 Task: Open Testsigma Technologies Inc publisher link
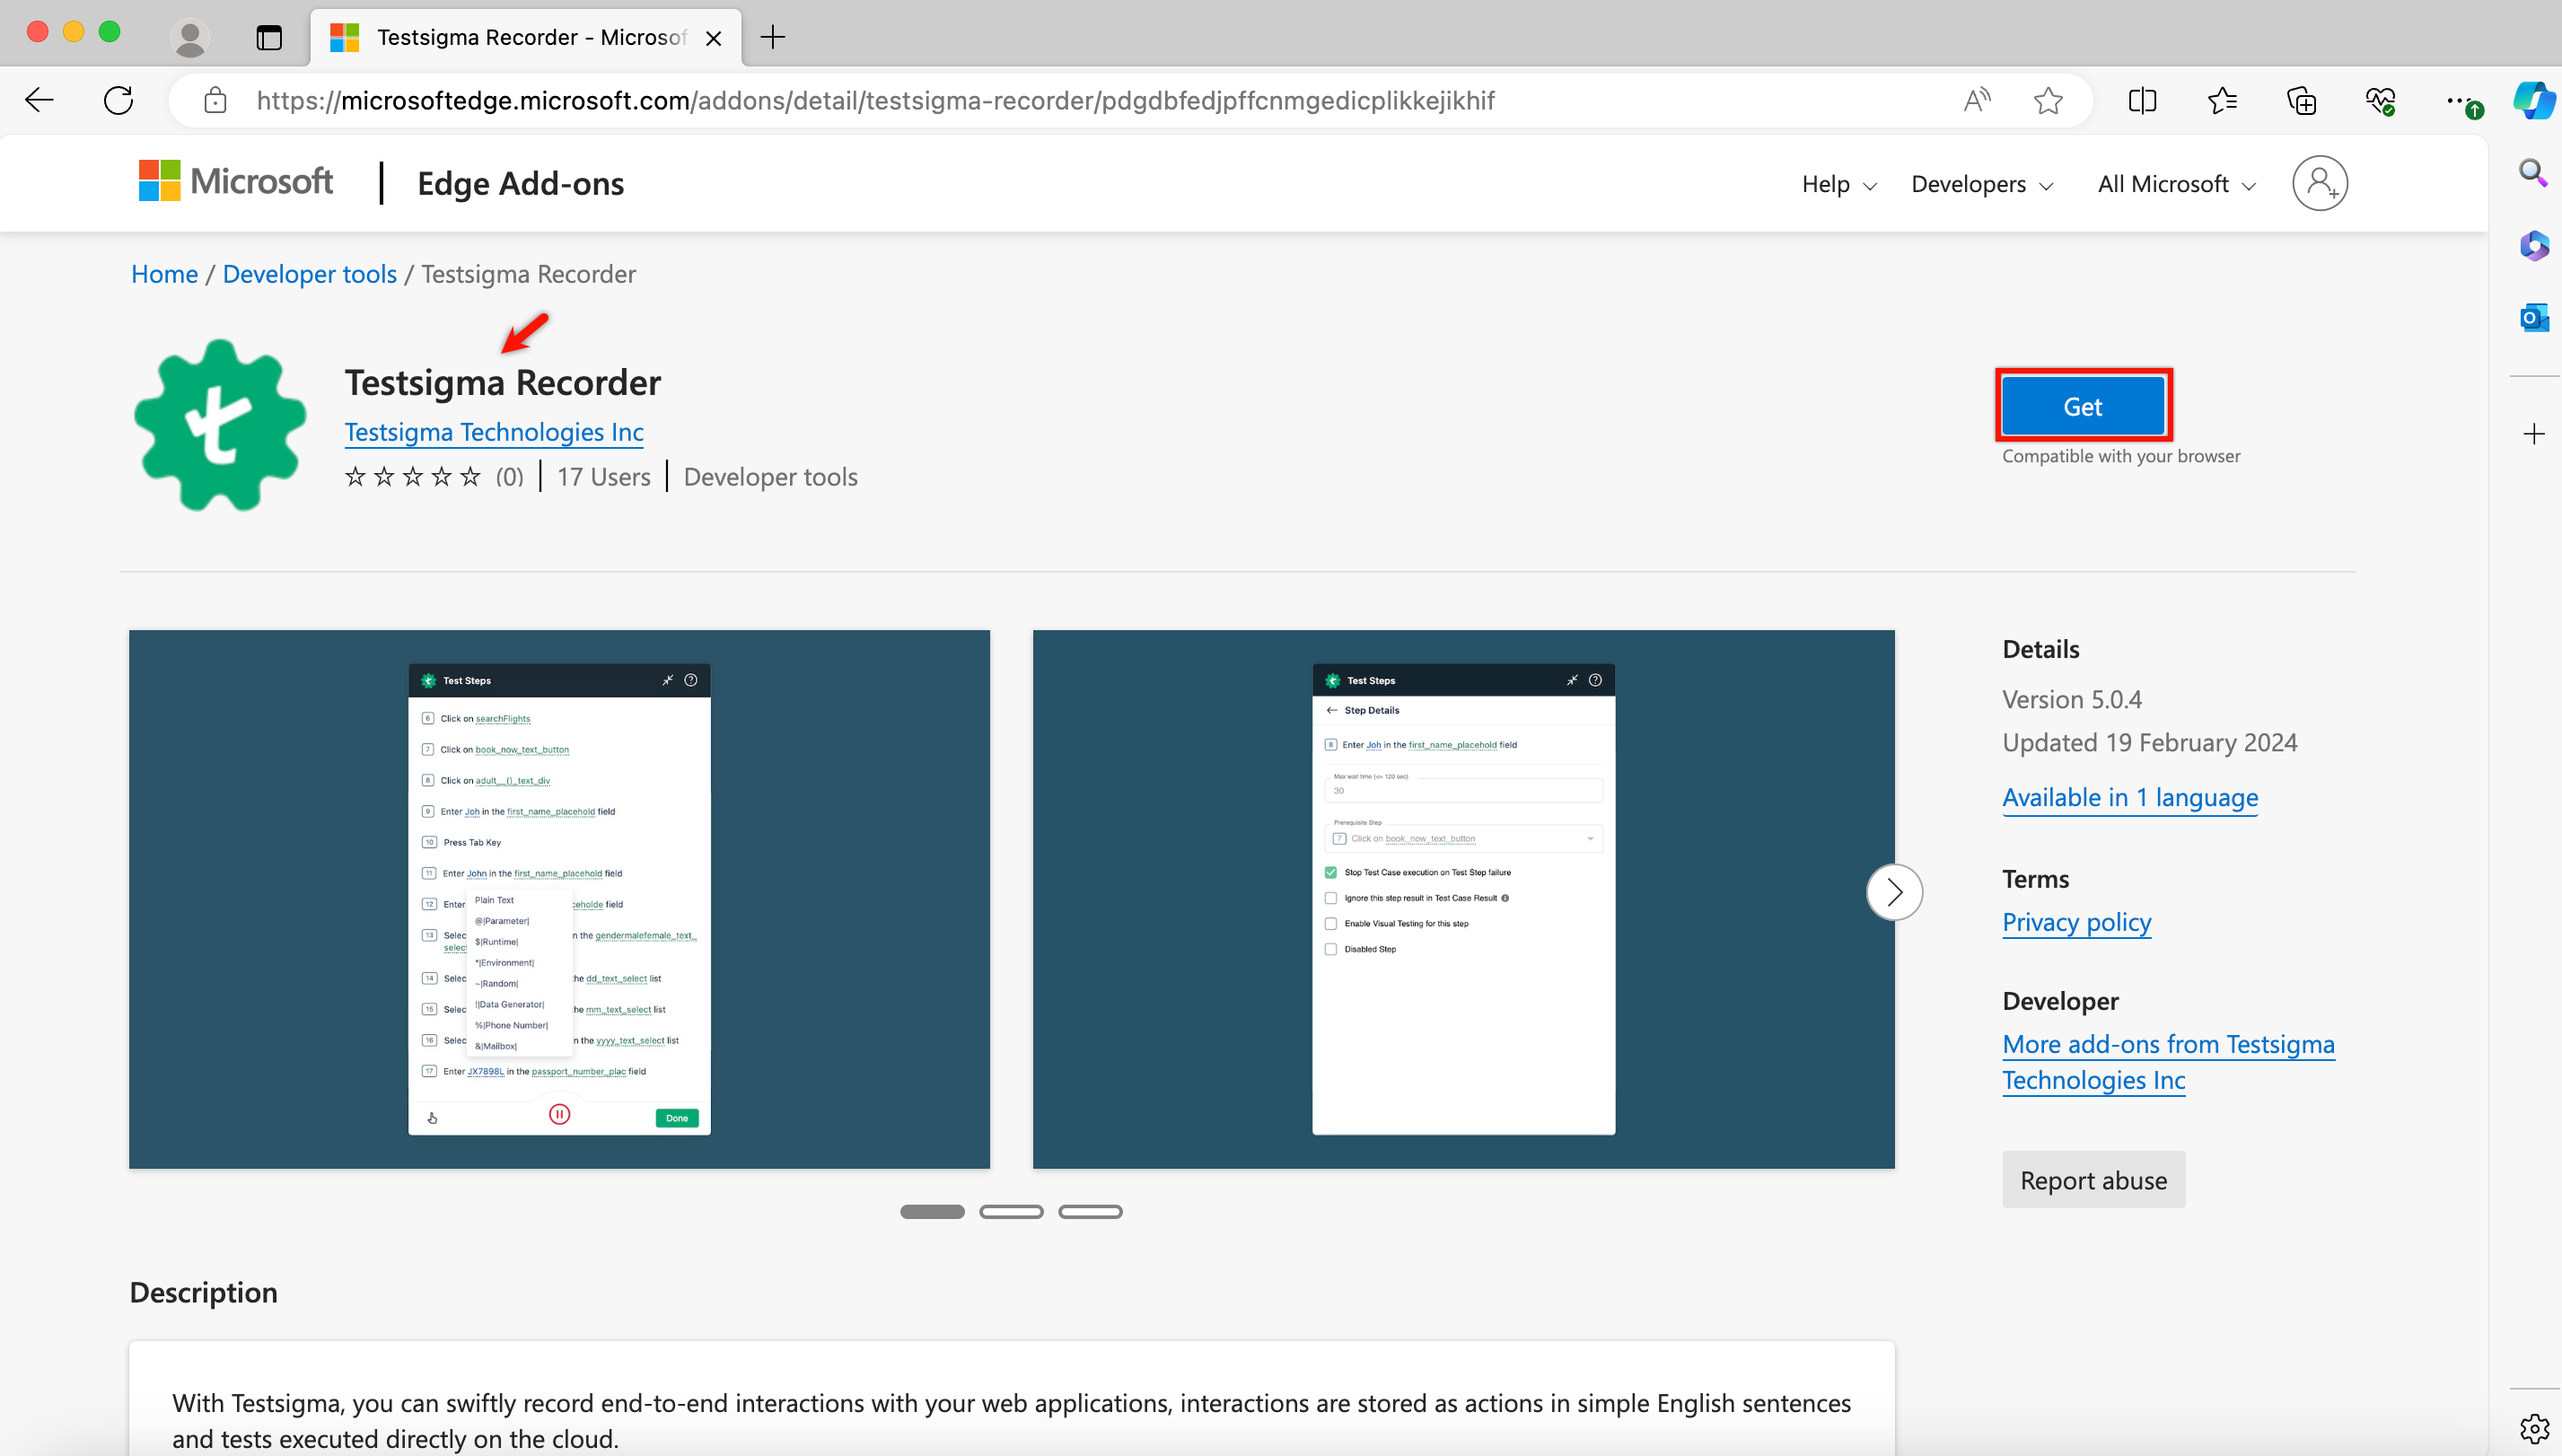tap(494, 432)
